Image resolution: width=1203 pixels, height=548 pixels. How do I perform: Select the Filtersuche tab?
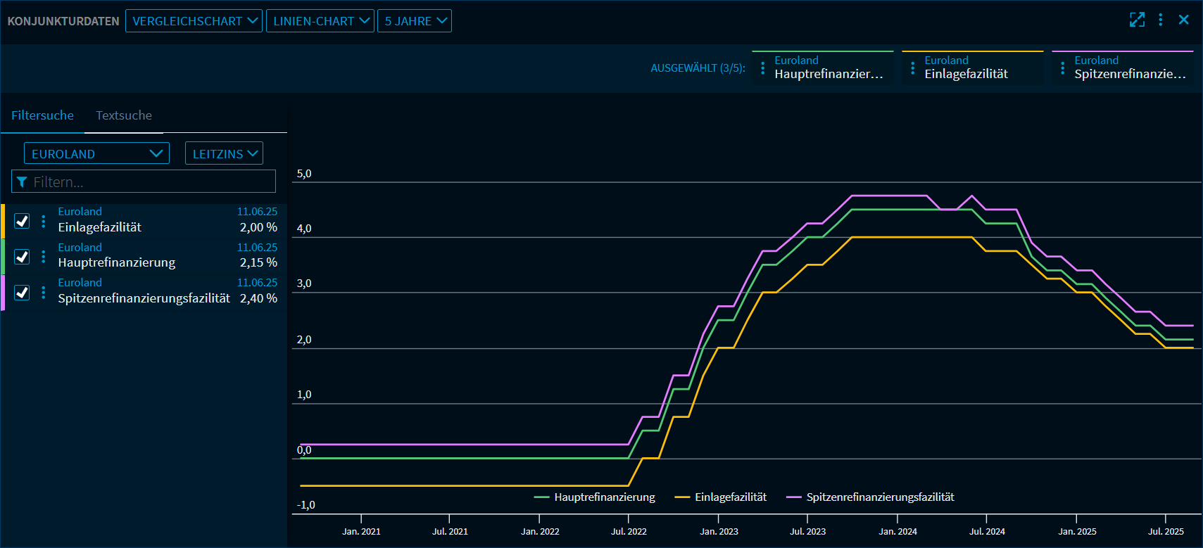(42, 115)
